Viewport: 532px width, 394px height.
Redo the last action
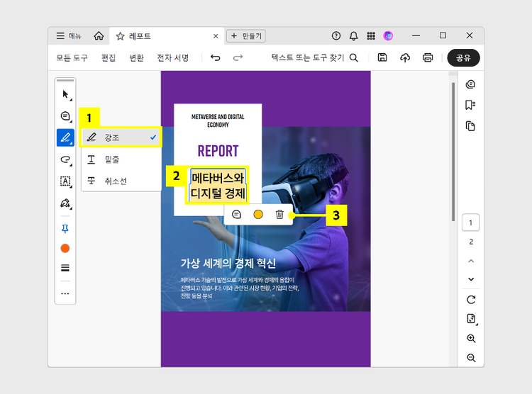tap(238, 57)
